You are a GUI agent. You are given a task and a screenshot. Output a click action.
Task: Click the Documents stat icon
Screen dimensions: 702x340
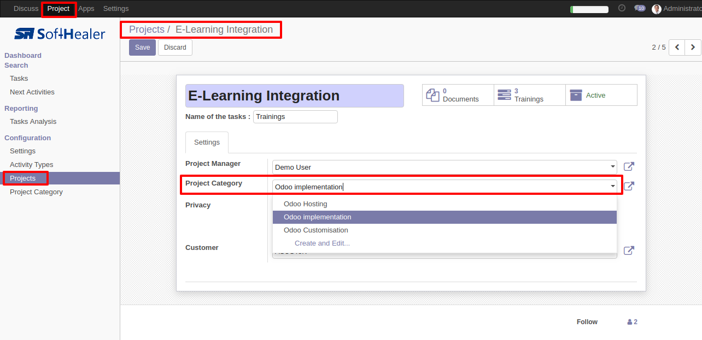[x=432, y=95]
